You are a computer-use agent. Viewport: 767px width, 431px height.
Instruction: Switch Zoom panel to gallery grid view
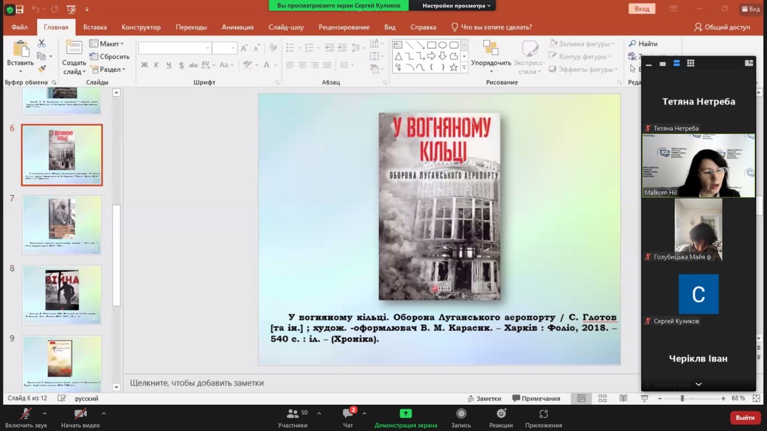[x=690, y=63]
